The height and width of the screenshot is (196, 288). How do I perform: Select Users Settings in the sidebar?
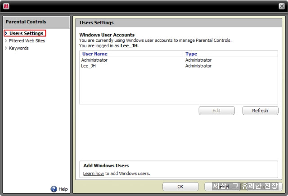(x=26, y=33)
